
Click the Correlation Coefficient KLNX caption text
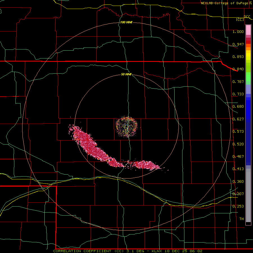[128, 251]
